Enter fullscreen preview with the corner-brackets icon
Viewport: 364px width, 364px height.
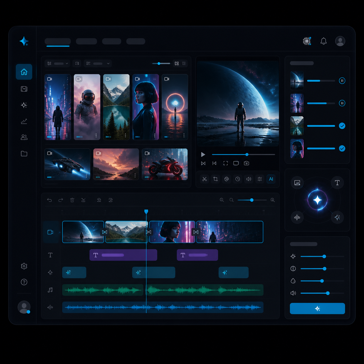tap(225, 163)
